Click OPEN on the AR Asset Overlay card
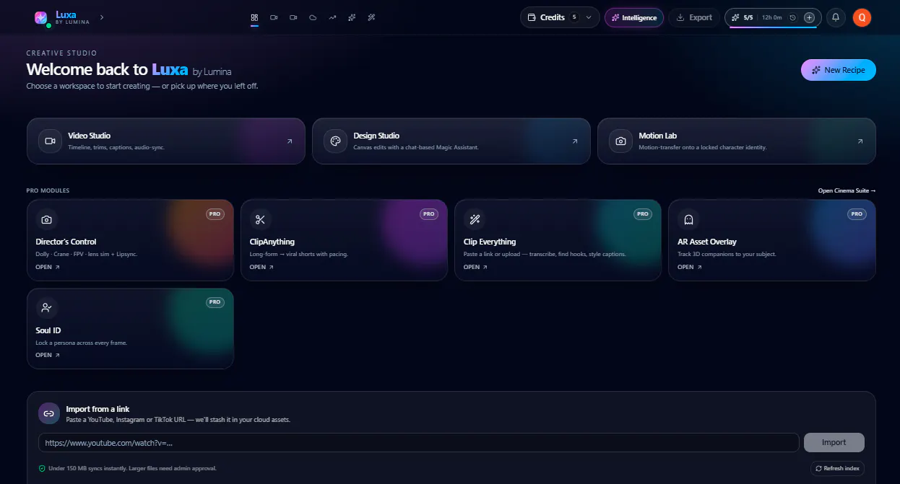Image resolution: width=900 pixels, height=484 pixels. click(x=689, y=267)
